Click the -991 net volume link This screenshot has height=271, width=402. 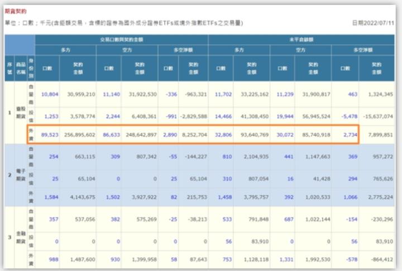coord(171,117)
